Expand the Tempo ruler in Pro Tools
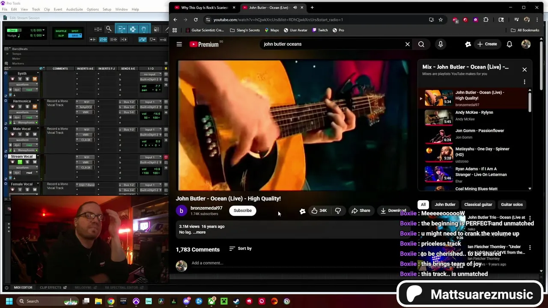The image size is (548, 308). (x=7, y=54)
